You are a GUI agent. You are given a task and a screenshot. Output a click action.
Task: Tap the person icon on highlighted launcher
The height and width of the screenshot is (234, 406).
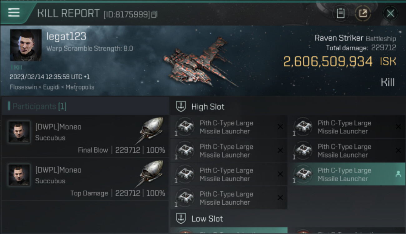click(x=398, y=174)
